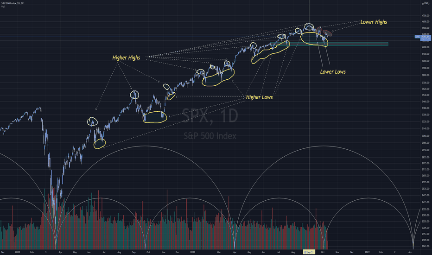Click the 4700.00 price axis label

coord(426,16)
